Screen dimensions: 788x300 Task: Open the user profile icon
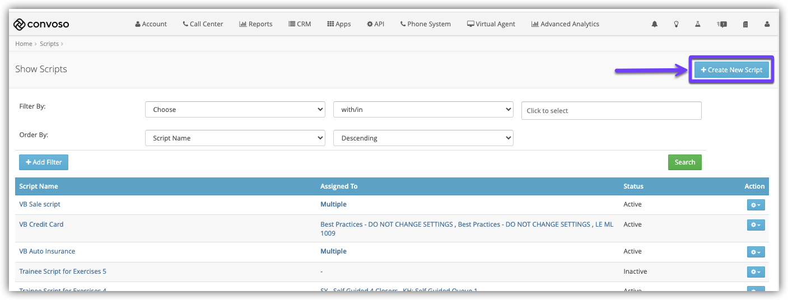click(767, 24)
